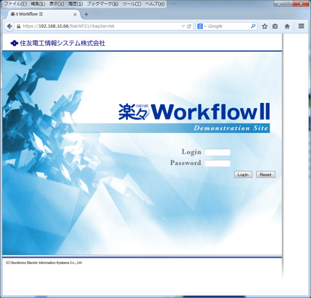Open new tab with plus icon
This screenshot has width=311, height=298.
click(86, 14)
